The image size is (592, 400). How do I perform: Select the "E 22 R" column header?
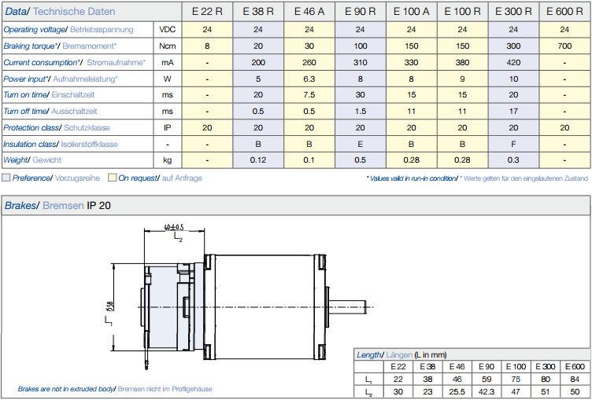pyautogui.click(x=207, y=12)
